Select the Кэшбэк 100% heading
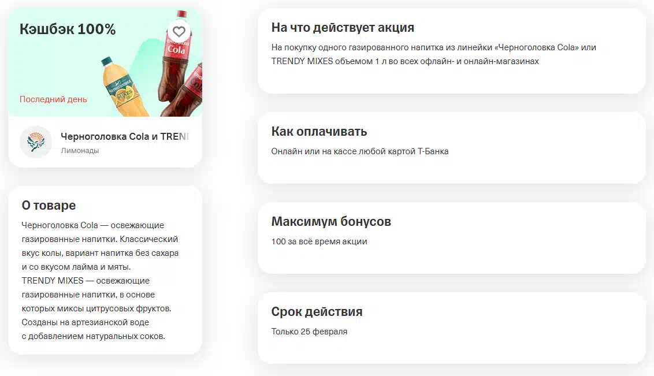654x376 pixels. click(68, 29)
